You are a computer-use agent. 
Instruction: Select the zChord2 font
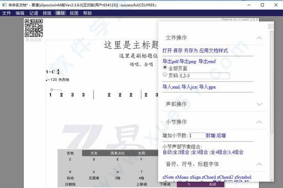[x=225, y=177]
